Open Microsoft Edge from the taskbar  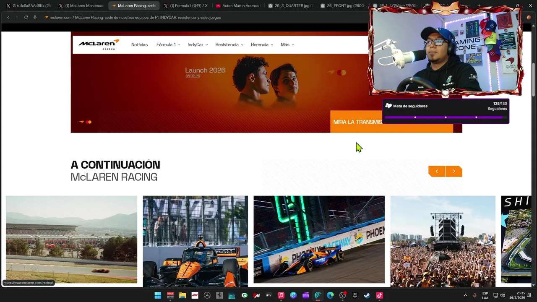(x=330, y=295)
